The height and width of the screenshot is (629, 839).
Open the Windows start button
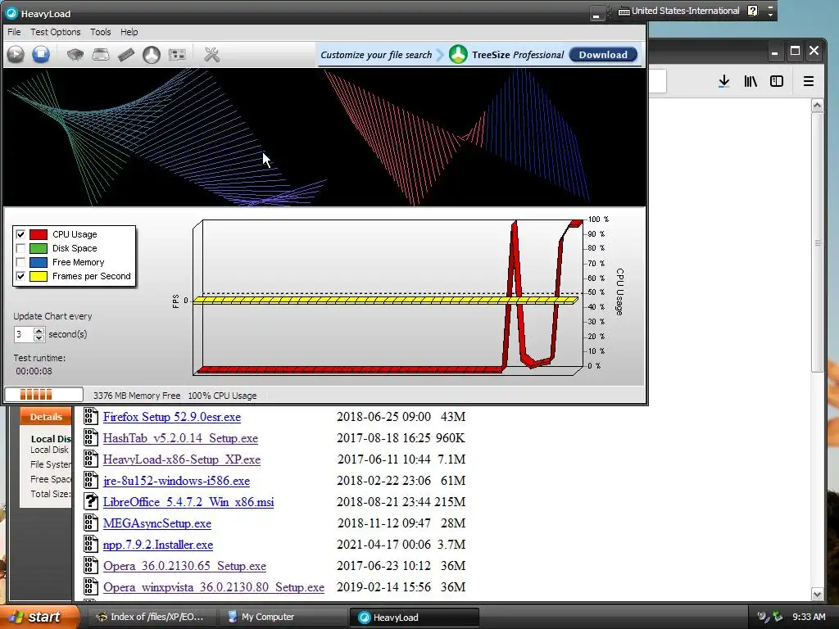point(39,617)
